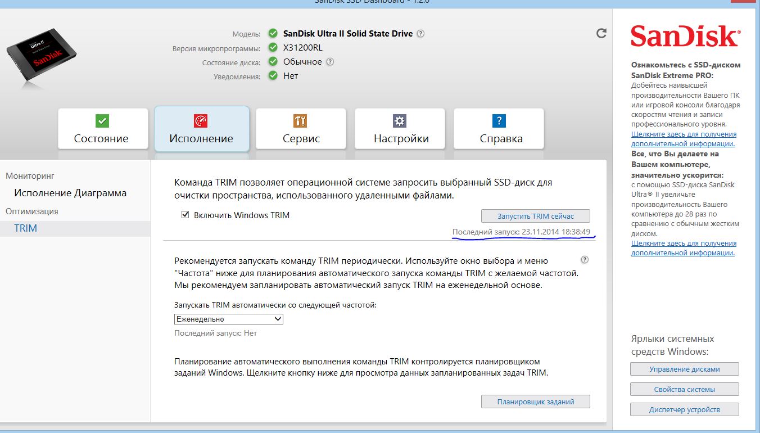The height and width of the screenshot is (433, 760).
Task: Select TRIM item in the left sidebar
Action: 26,228
